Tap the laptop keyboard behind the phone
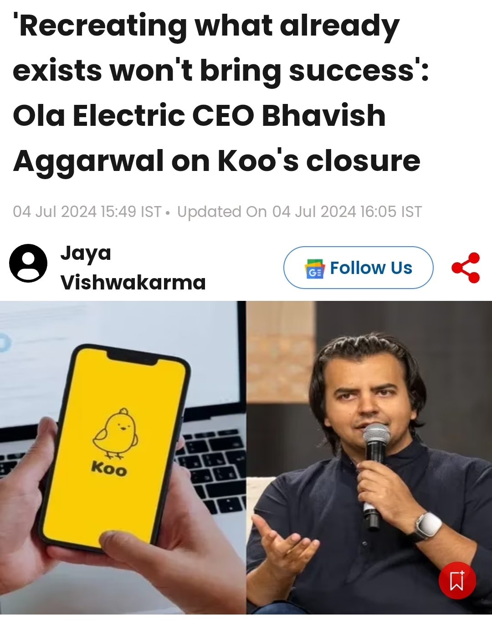The height and width of the screenshot is (620, 492). (210, 470)
